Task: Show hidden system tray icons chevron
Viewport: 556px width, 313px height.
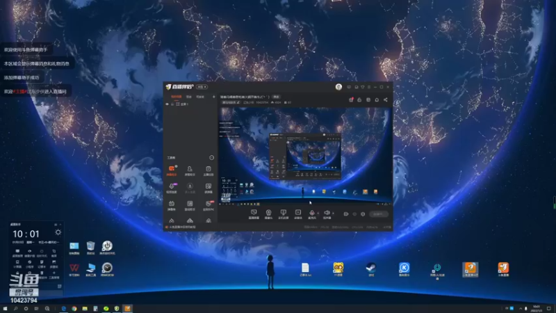Action: (x=521, y=309)
